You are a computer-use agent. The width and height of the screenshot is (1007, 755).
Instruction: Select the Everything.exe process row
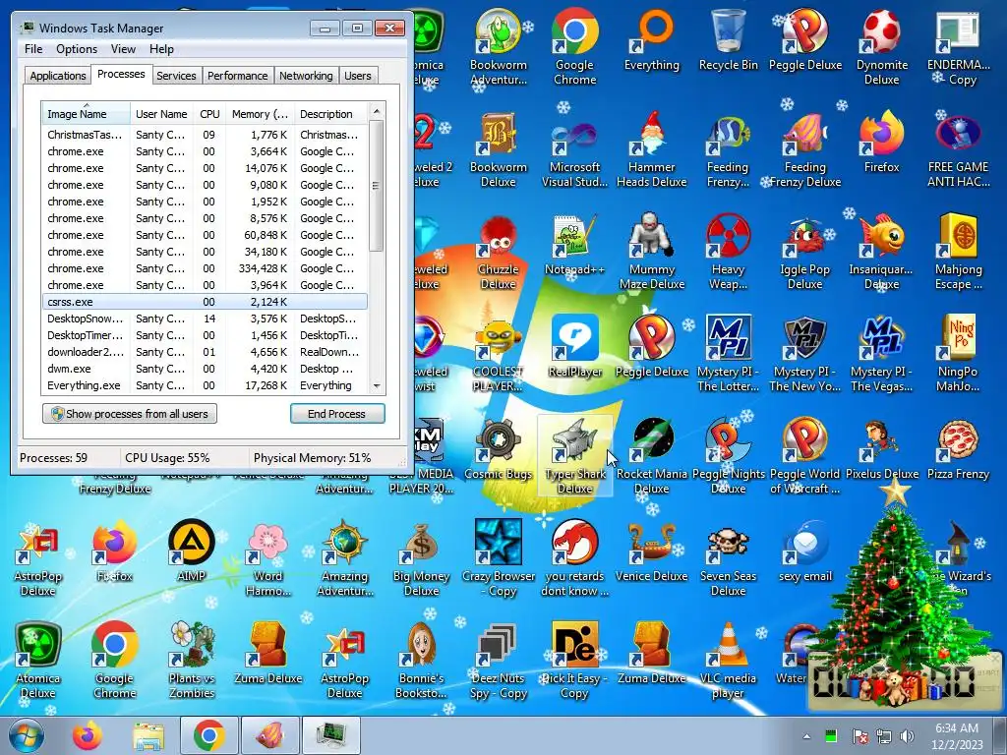[205, 385]
